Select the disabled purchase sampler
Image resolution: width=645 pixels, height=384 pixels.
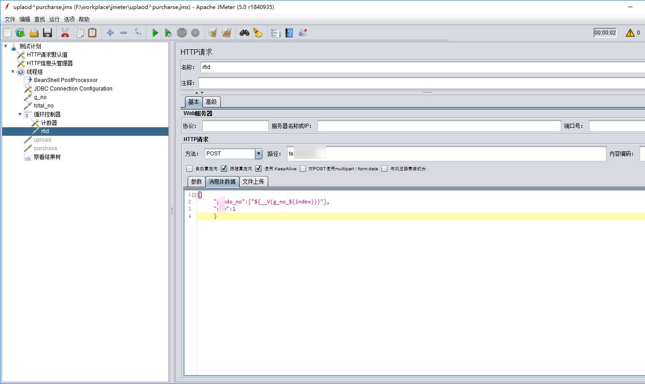click(x=46, y=148)
